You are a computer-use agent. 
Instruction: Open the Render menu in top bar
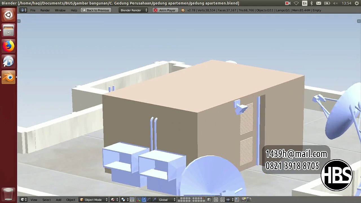click(x=45, y=10)
